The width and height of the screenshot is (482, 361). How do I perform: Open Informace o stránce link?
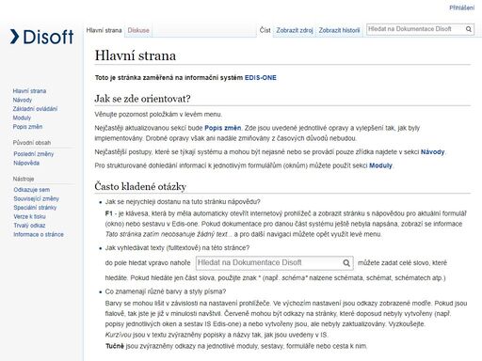[39, 234]
